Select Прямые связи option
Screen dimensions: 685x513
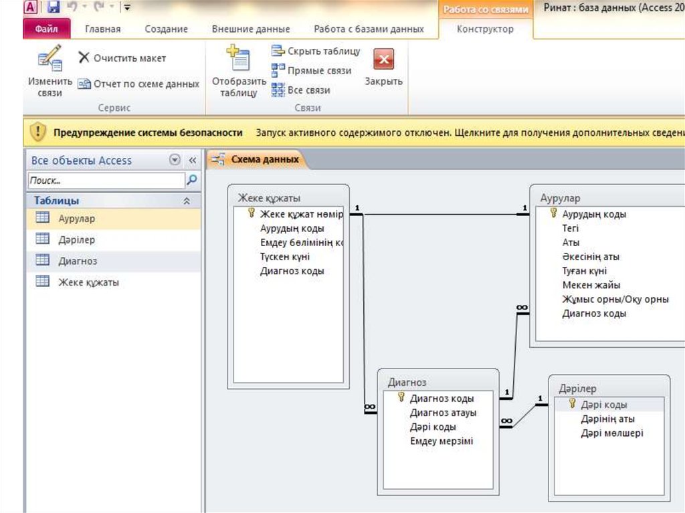point(311,70)
